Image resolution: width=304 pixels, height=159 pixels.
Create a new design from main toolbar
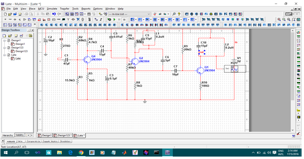(x=5, y=14)
